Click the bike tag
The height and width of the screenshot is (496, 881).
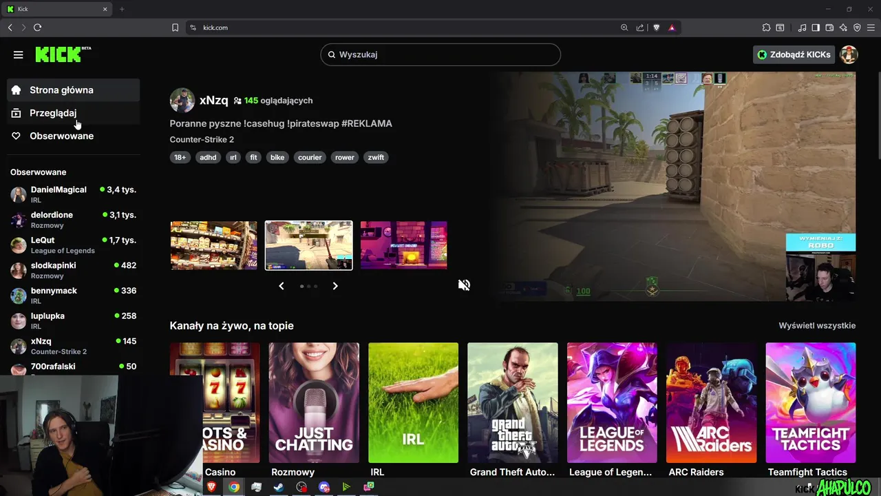[x=277, y=157]
